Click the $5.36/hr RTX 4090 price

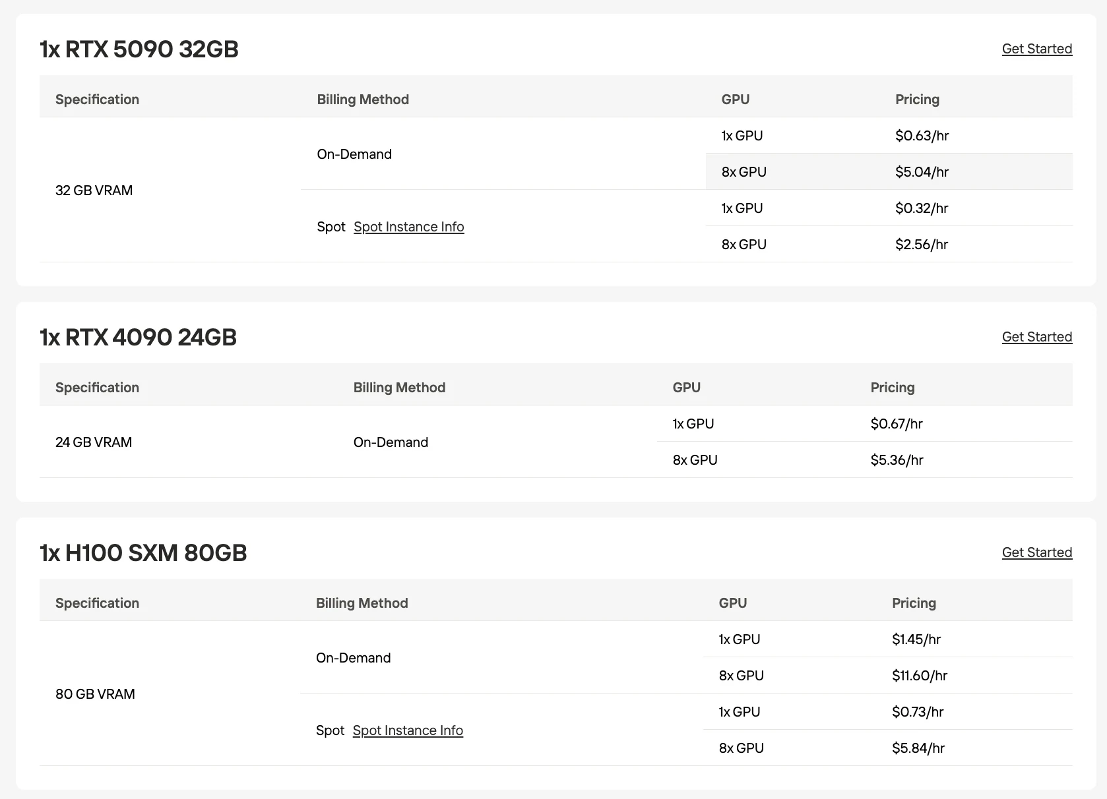[x=897, y=460]
